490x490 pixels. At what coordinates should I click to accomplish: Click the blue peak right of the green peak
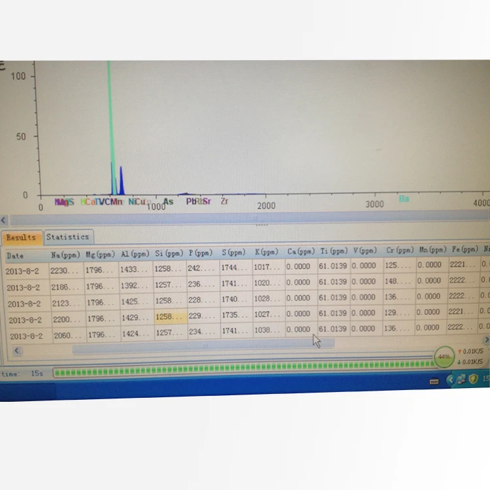122,182
